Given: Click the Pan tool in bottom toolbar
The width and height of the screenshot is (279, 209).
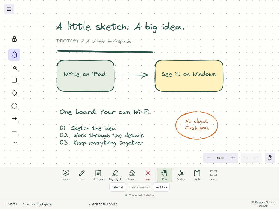Looking at the screenshot, I should [164, 175].
